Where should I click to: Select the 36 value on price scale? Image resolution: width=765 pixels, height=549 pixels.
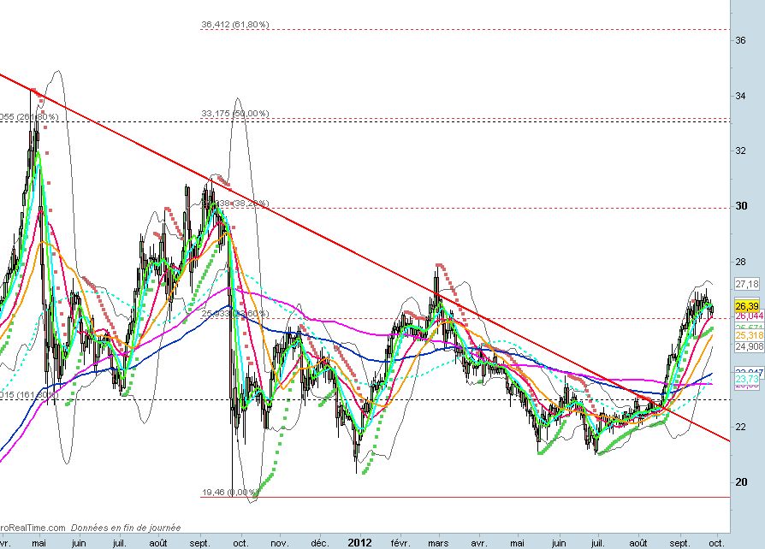pos(741,39)
